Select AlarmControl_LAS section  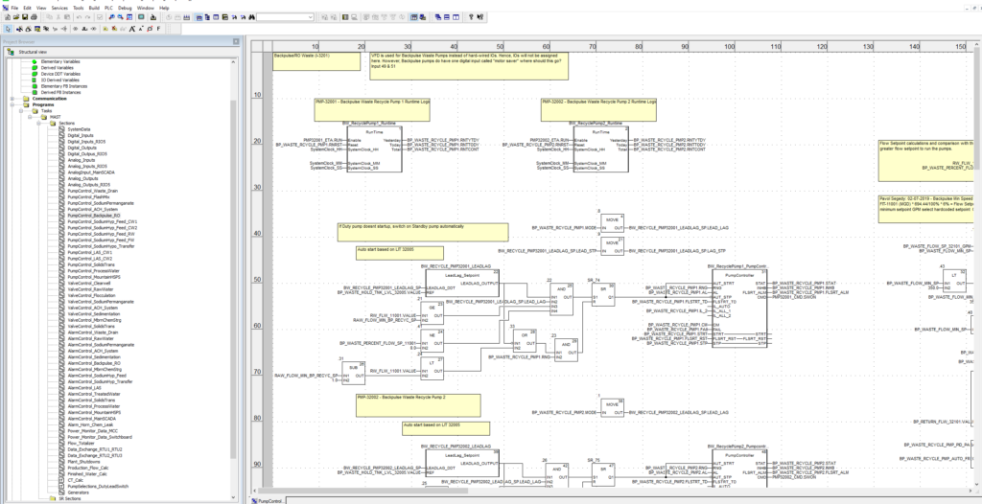pyautogui.click(x=84, y=388)
